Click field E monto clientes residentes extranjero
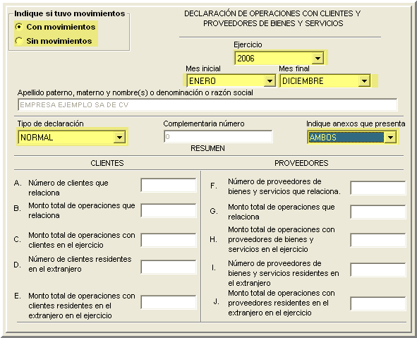417x338 pixels. click(x=169, y=302)
